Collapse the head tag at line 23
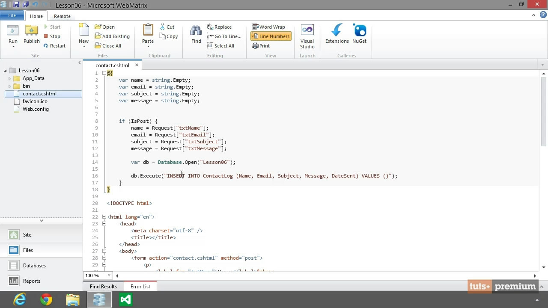The image size is (548, 308). tap(104, 224)
